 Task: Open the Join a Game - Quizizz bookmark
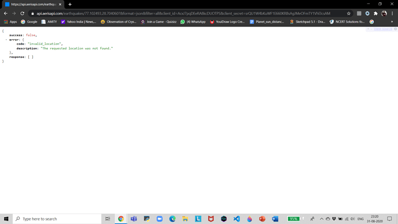click(x=159, y=22)
